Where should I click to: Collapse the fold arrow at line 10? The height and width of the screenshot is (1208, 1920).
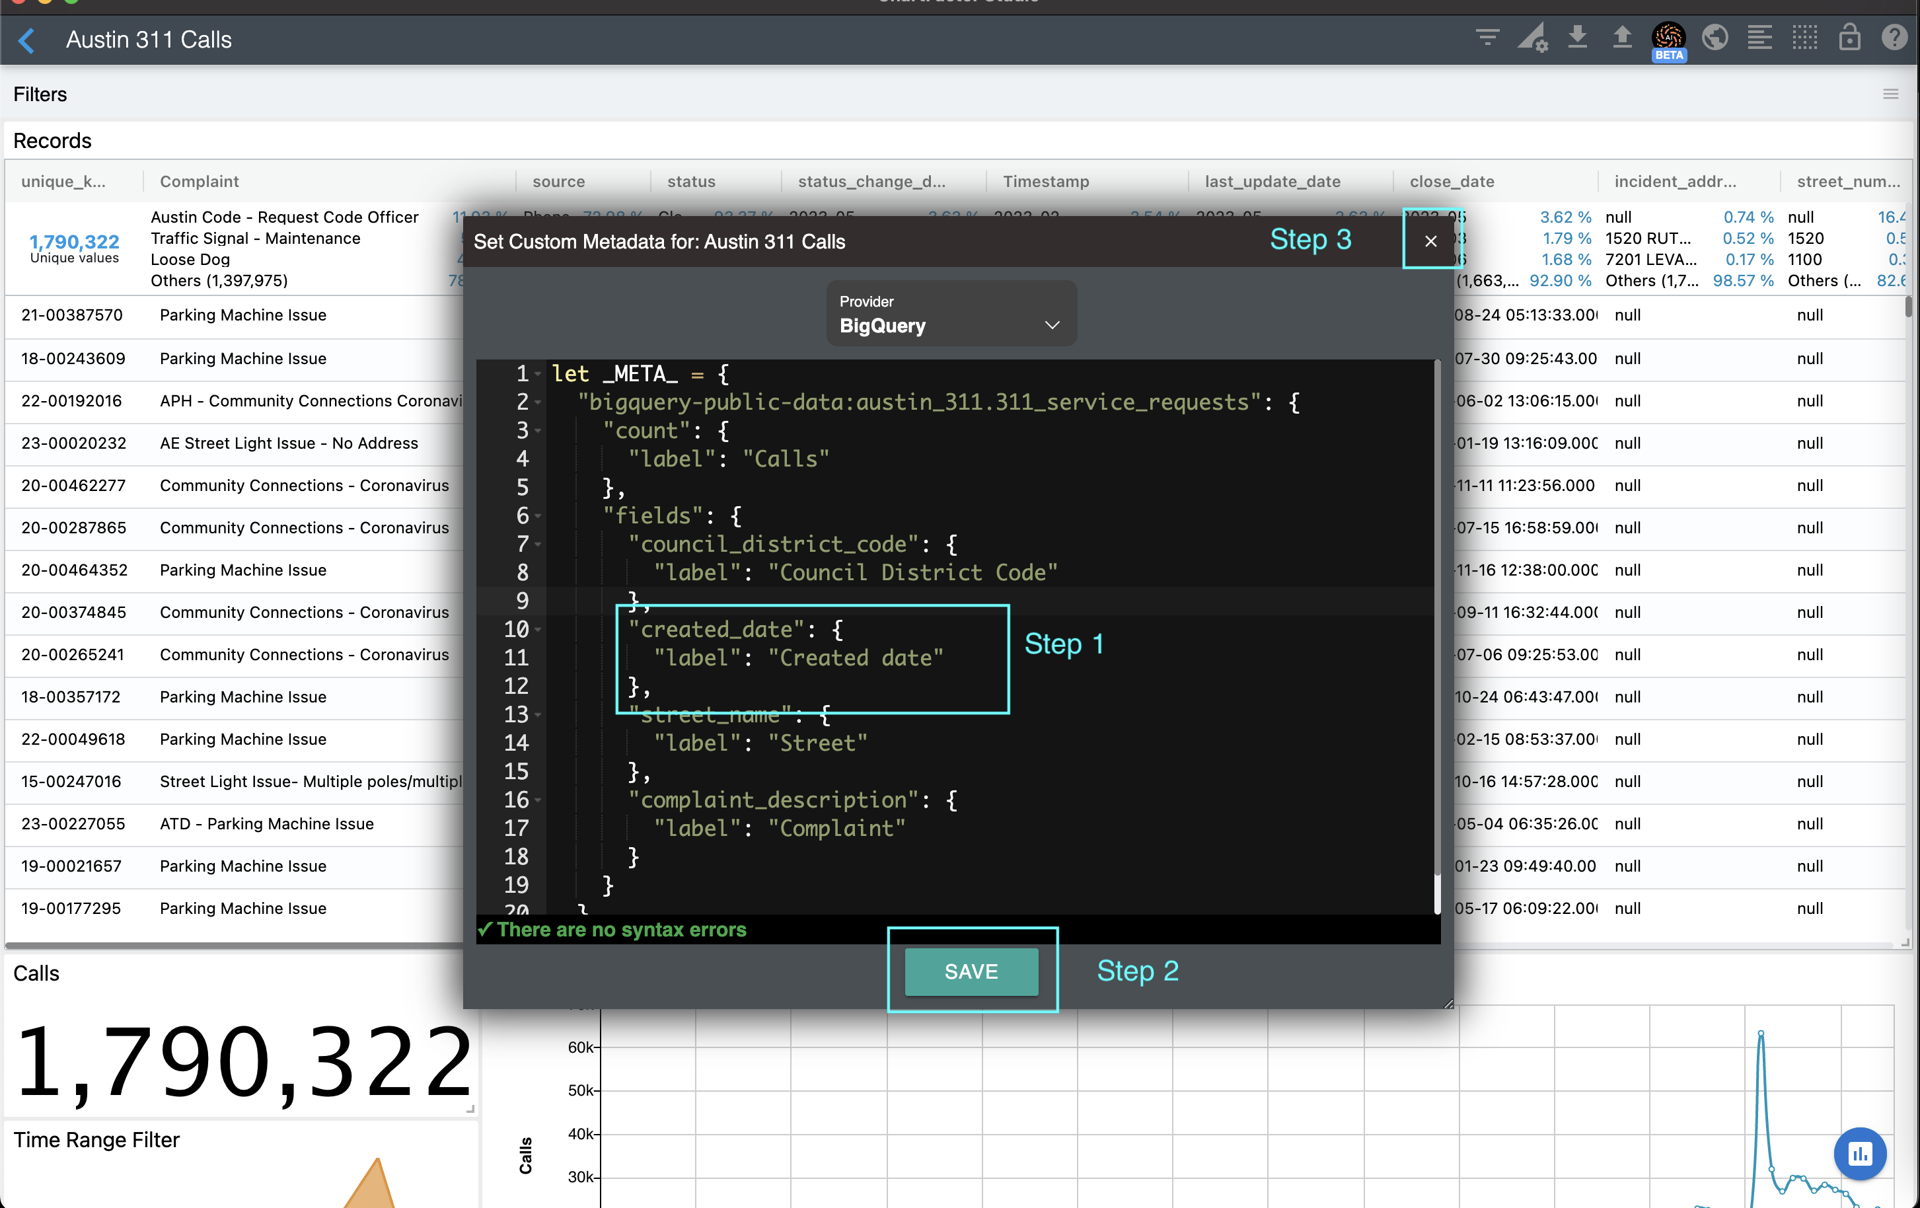(538, 629)
